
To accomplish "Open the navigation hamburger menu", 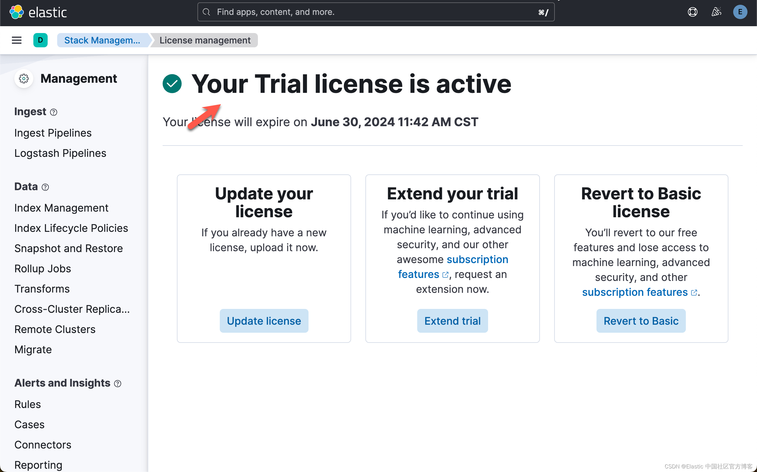I will [16, 40].
